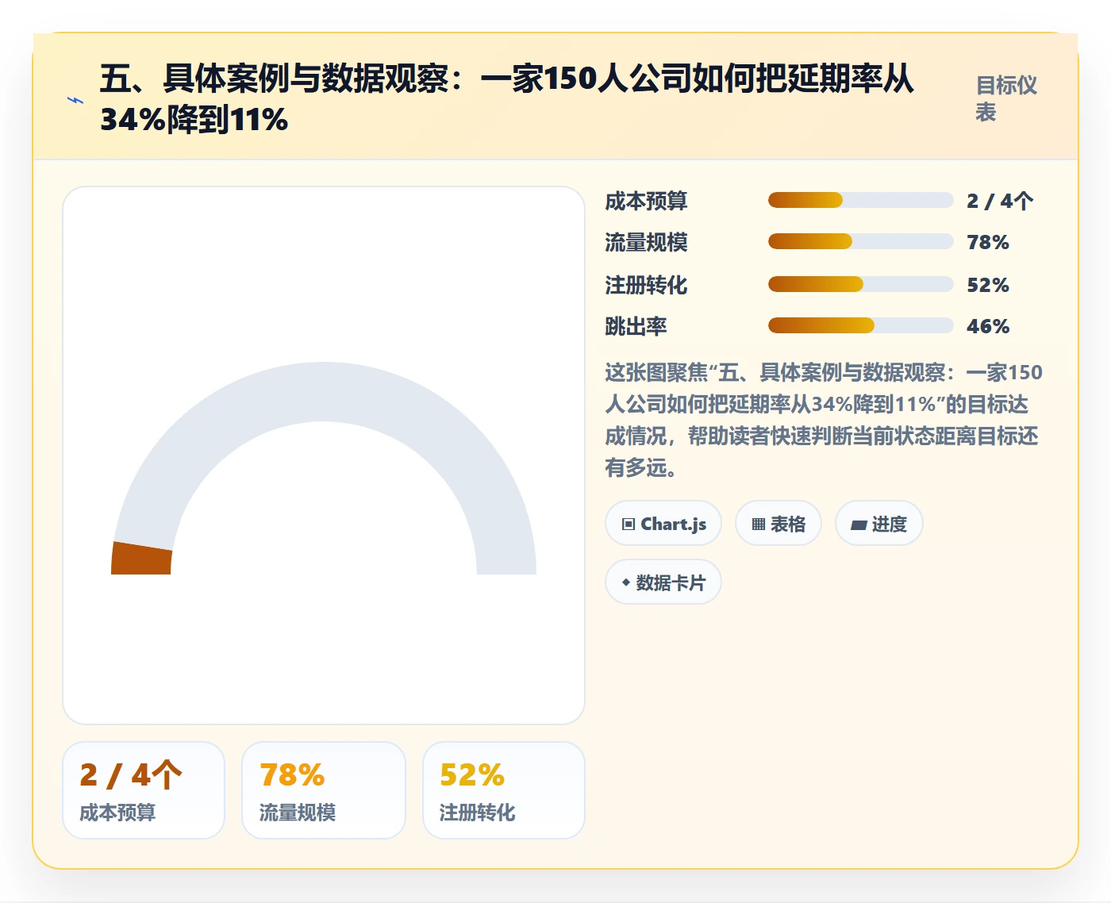This screenshot has width=1111, height=903.
Task: Click the 成本预算 progress bar
Action: pos(860,200)
